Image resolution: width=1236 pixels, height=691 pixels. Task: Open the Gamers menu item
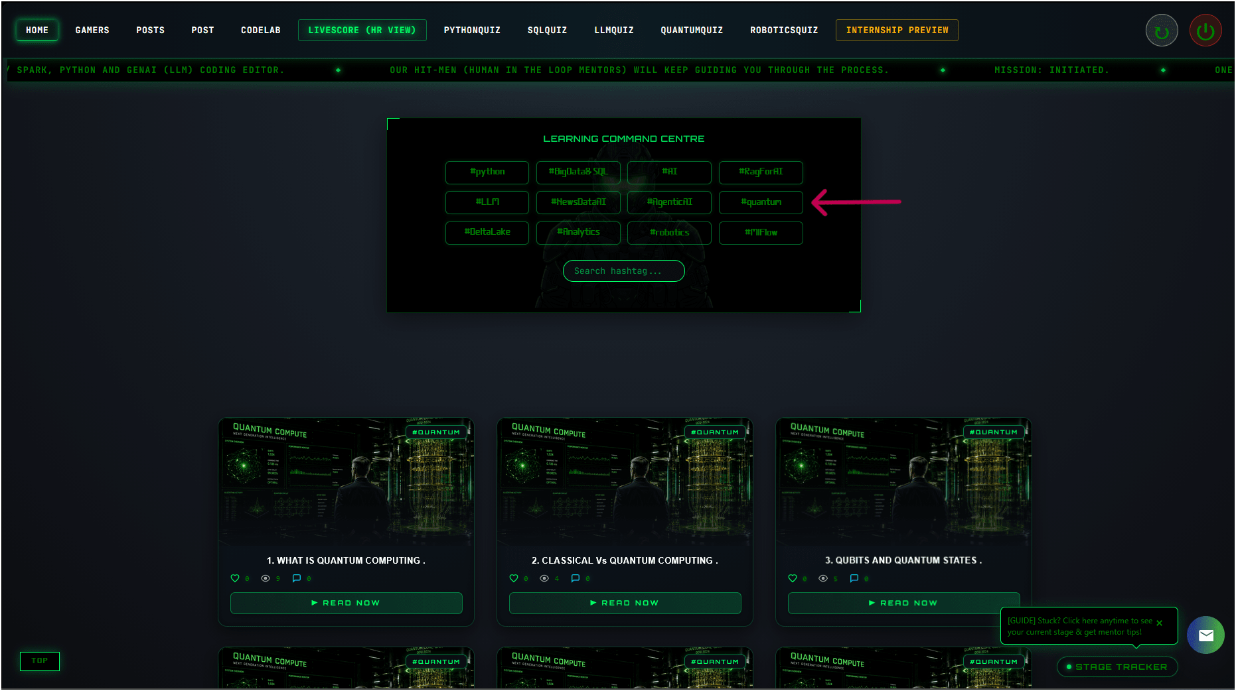tap(92, 31)
